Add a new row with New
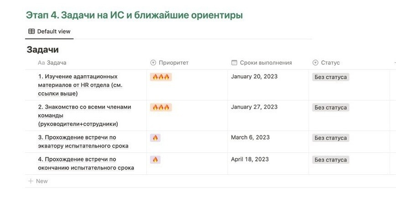The height and width of the screenshot is (199, 396). [42, 181]
